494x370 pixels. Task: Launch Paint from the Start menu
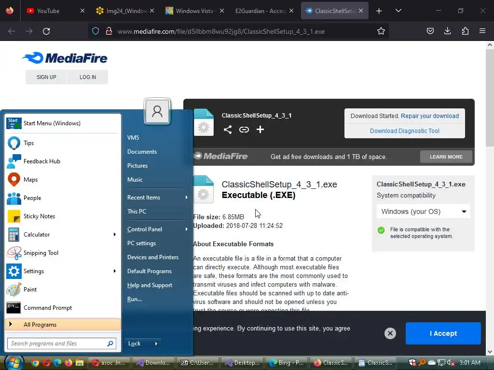pyautogui.click(x=63, y=290)
